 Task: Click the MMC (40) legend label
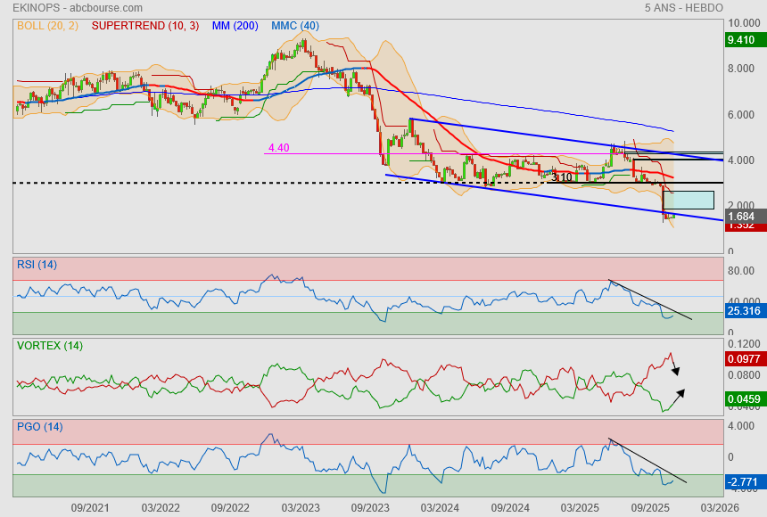[x=294, y=26]
